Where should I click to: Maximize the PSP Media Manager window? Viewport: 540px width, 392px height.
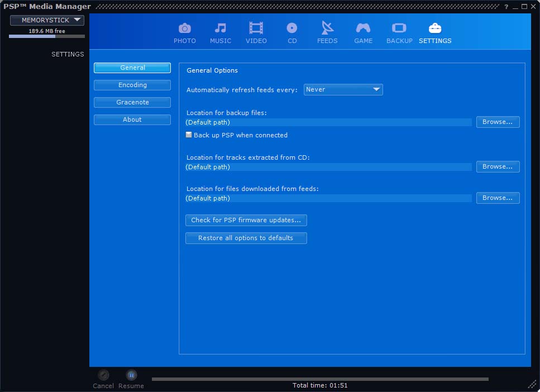point(524,7)
